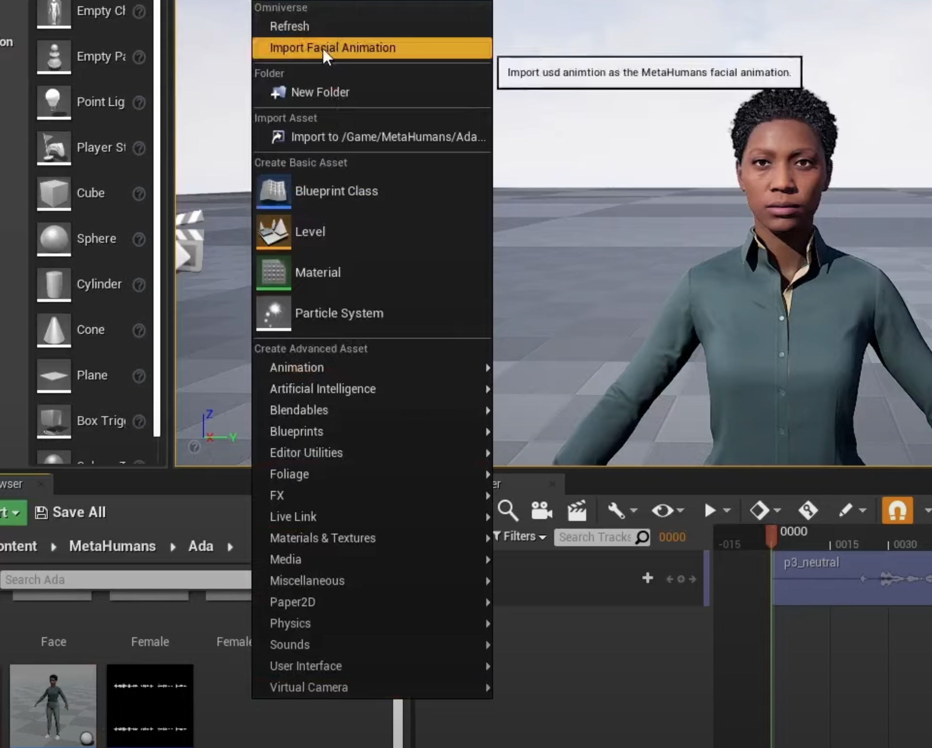Image resolution: width=932 pixels, height=748 pixels.
Task: Toggle the orange snapping magnet button
Action: pos(897,510)
